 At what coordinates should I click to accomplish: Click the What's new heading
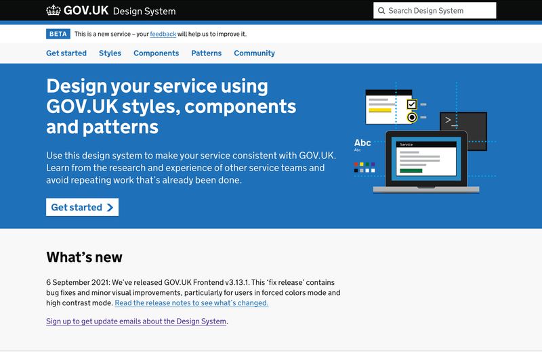(x=84, y=257)
